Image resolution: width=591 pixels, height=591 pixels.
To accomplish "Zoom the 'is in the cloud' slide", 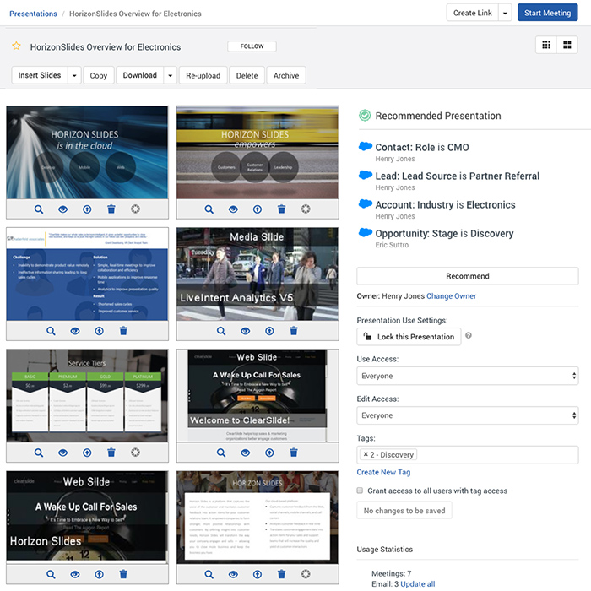I will (39, 209).
